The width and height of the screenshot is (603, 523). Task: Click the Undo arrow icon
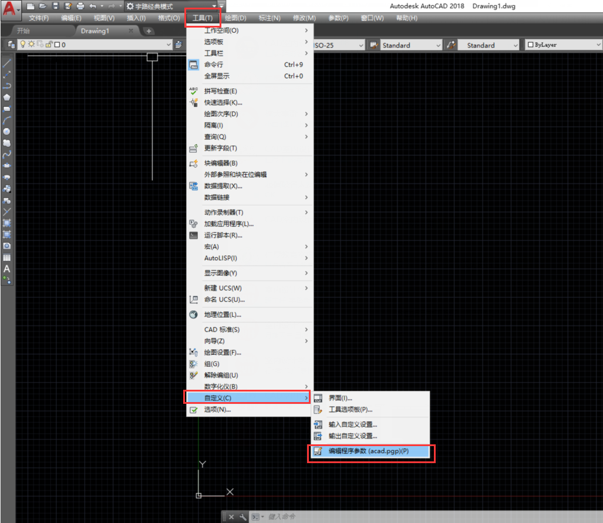pyautogui.click(x=93, y=6)
